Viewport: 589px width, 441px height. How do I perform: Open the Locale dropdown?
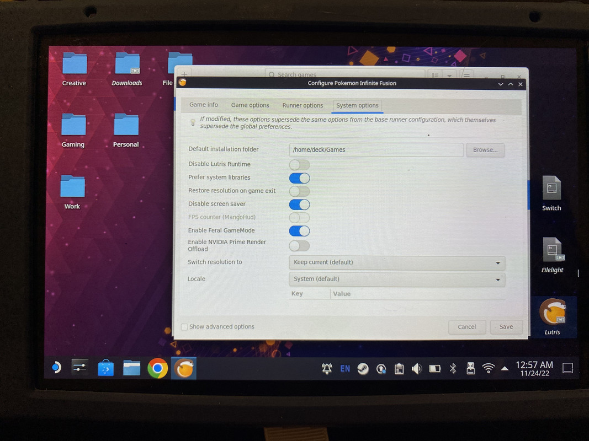click(x=397, y=279)
